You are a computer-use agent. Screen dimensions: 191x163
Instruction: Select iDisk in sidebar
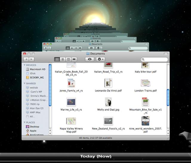click(x=31, y=73)
